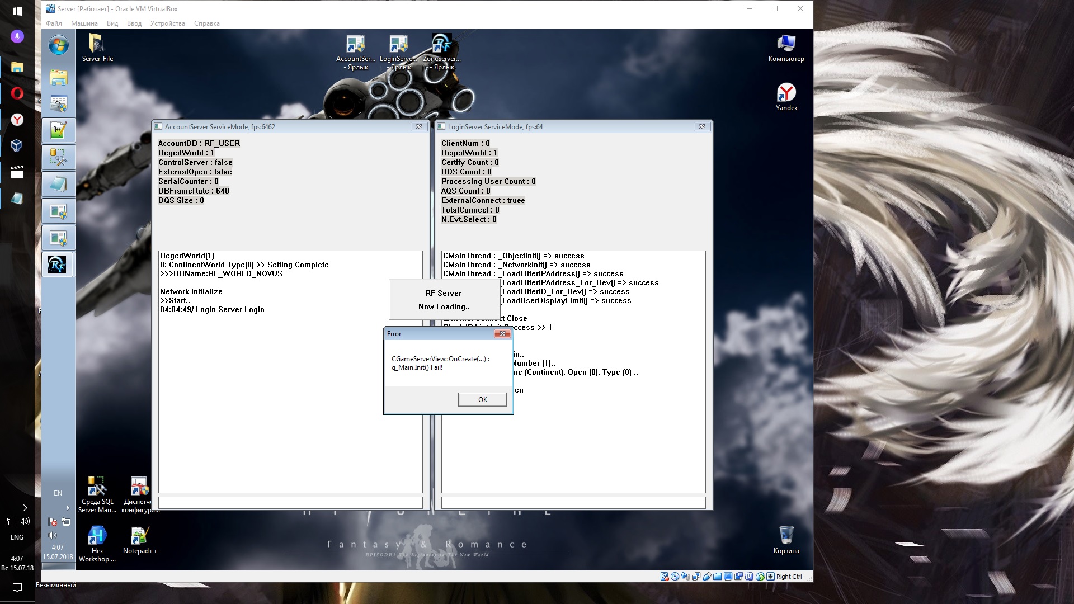Select the Корзина recycle bin icon
Image resolution: width=1074 pixels, height=604 pixels.
(786, 540)
